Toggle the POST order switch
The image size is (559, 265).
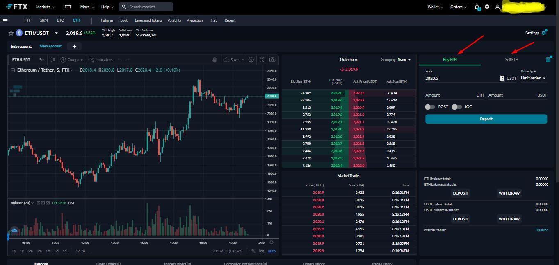(x=430, y=107)
